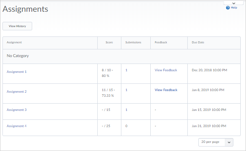
Task: Click the Help text link
Action: pyautogui.click(x=234, y=8)
